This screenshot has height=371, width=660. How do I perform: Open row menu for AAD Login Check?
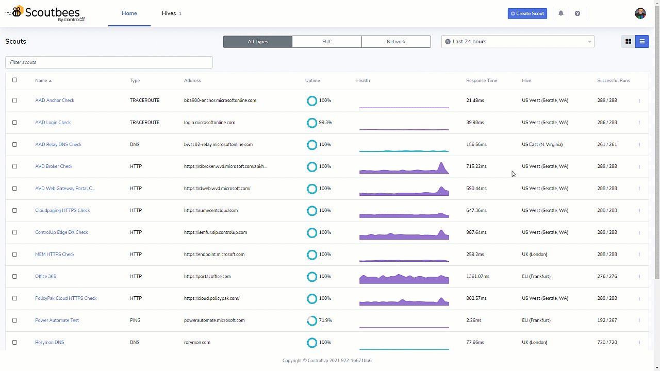pos(639,123)
